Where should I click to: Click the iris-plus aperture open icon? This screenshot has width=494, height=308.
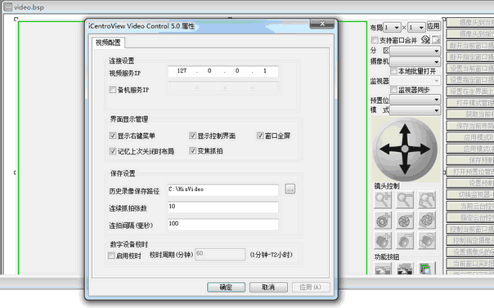[x=383, y=220]
